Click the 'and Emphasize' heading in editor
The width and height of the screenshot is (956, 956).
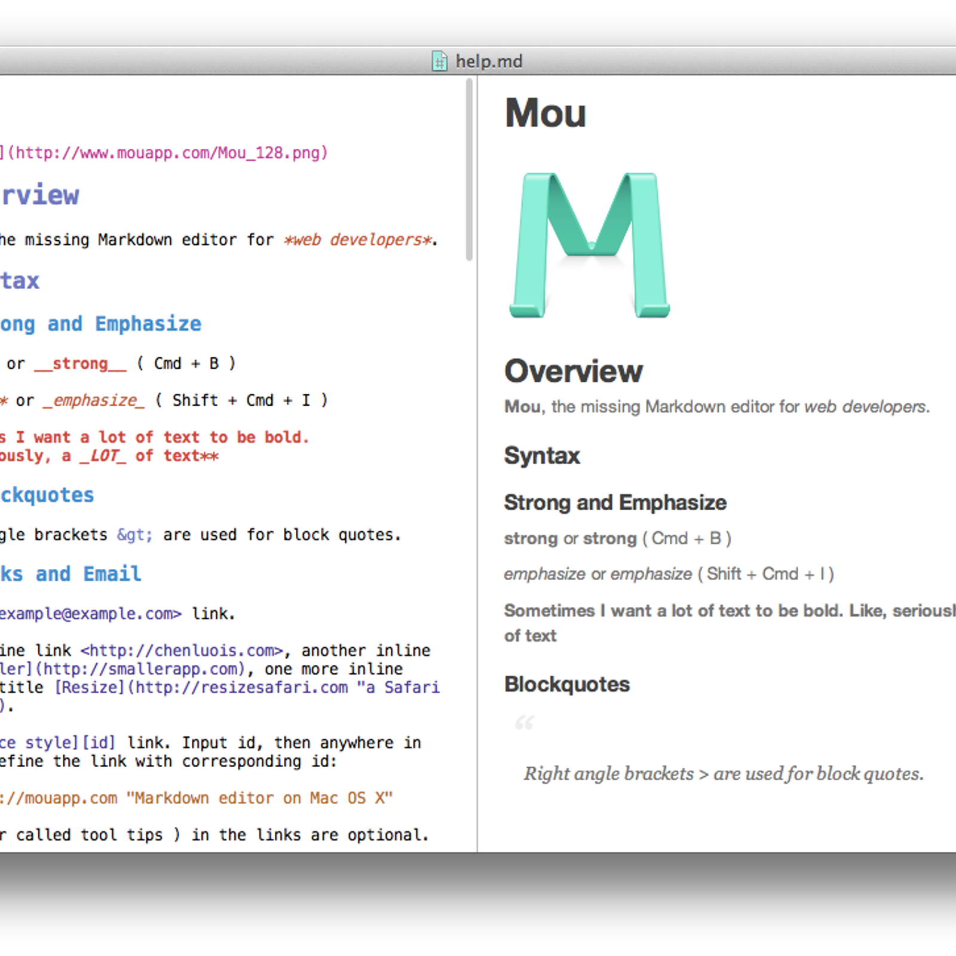coord(124,324)
